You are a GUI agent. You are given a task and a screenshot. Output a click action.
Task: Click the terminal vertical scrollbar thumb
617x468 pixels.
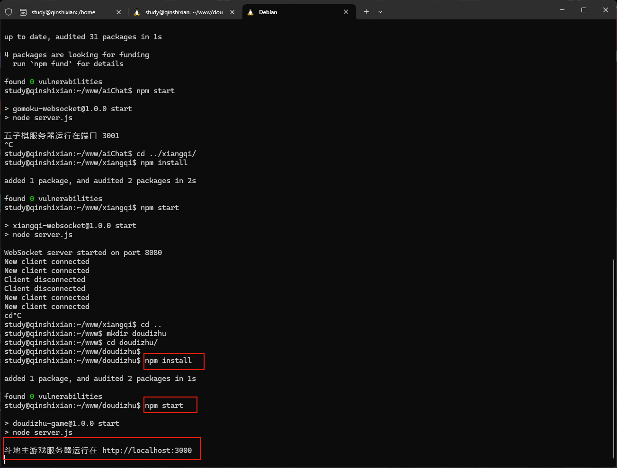(x=614, y=360)
